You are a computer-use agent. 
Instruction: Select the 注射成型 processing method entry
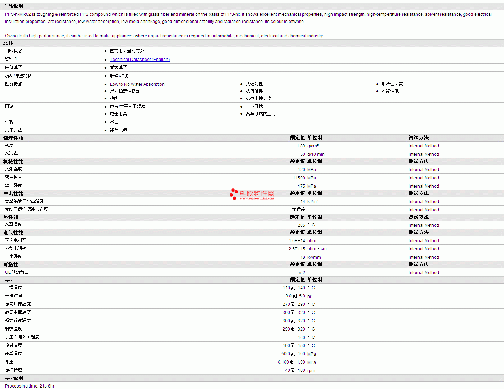tap(118, 130)
